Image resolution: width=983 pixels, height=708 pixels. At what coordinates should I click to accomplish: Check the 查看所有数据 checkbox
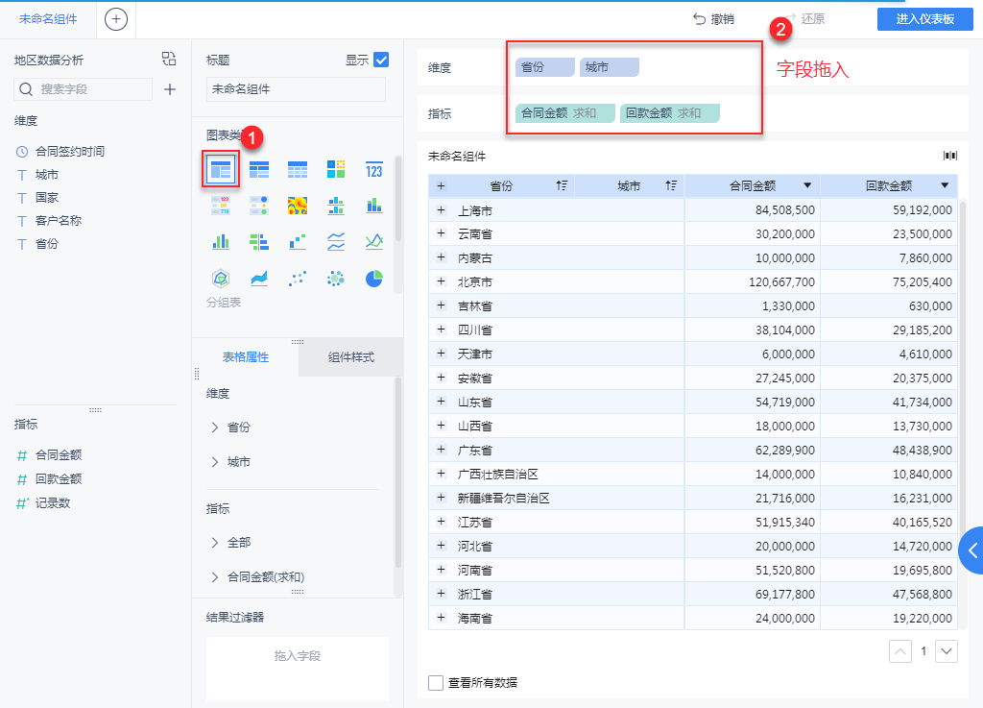435,682
